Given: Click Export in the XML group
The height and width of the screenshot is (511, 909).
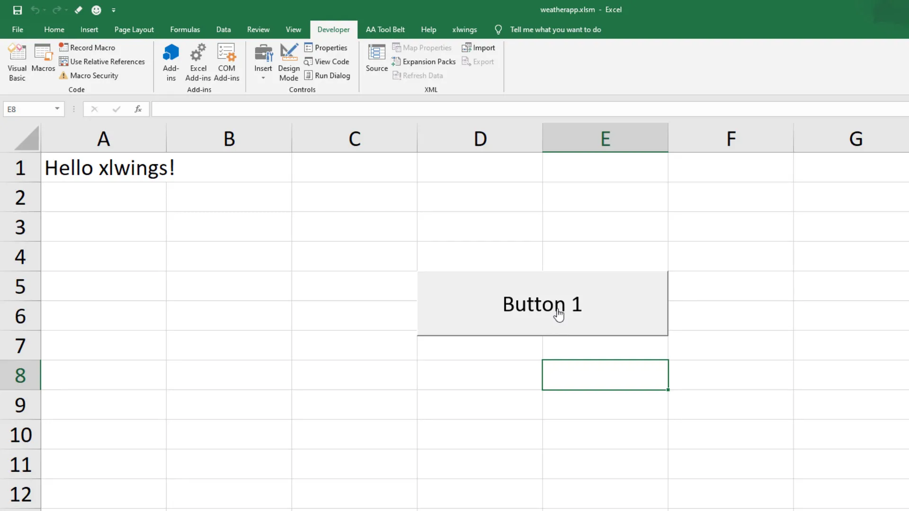Looking at the screenshot, I should point(478,62).
